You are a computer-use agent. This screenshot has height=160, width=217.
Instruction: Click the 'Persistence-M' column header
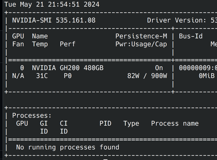tap(141, 36)
